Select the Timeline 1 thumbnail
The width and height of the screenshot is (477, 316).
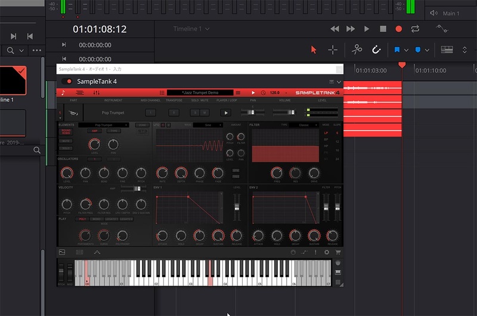click(x=13, y=80)
